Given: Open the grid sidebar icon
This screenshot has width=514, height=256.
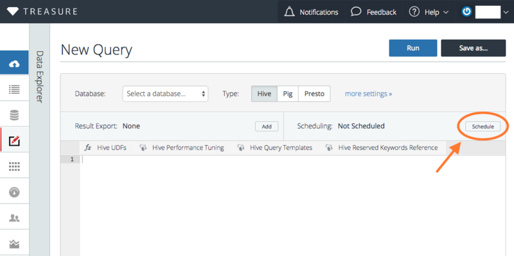Looking at the screenshot, I should tap(14, 166).
